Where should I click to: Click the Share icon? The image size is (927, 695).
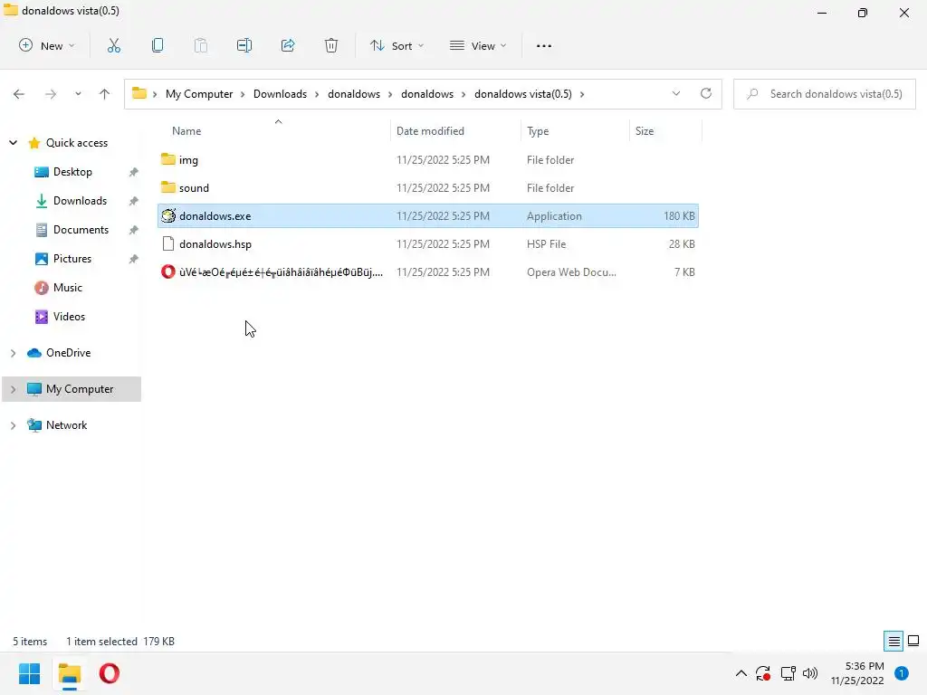[288, 45]
